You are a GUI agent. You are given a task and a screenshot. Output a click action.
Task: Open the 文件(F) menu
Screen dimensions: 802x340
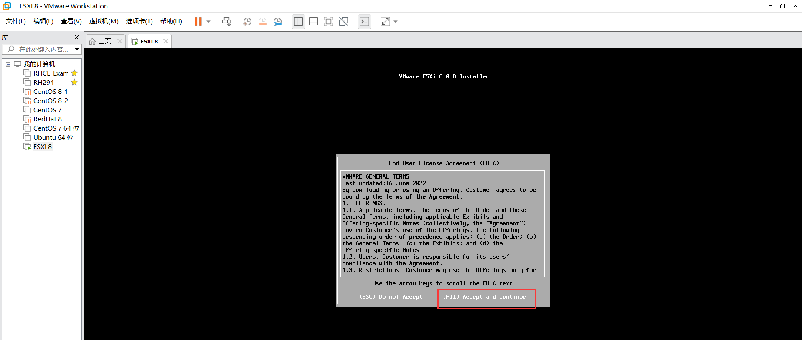(16, 21)
